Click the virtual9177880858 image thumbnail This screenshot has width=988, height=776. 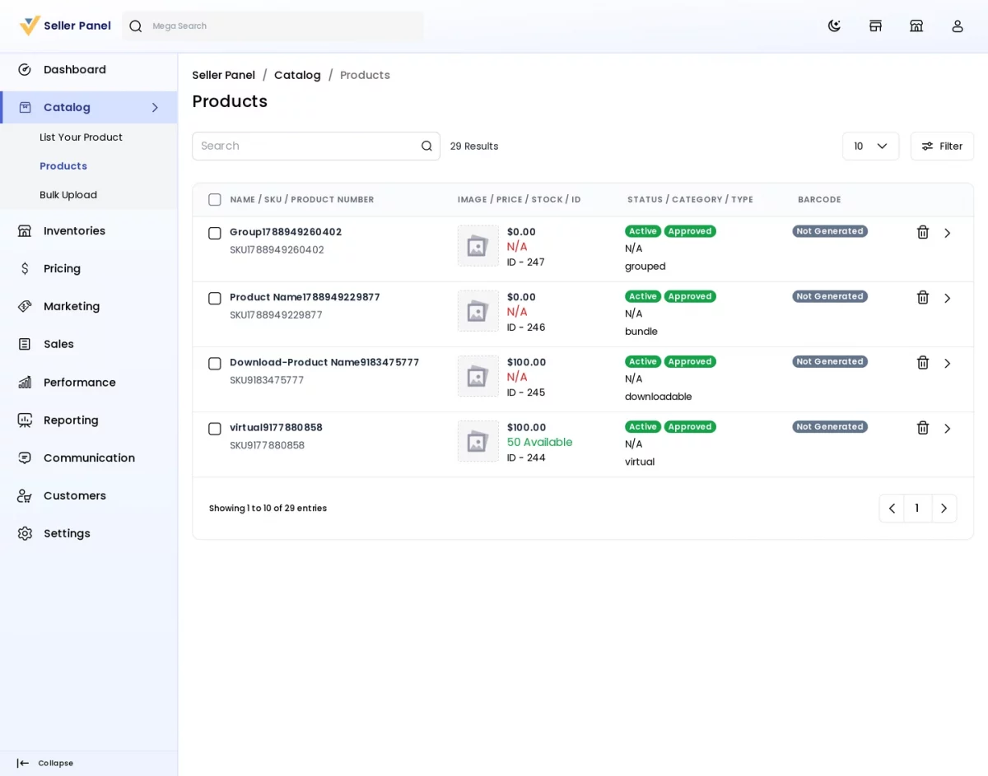coord(478,441)
